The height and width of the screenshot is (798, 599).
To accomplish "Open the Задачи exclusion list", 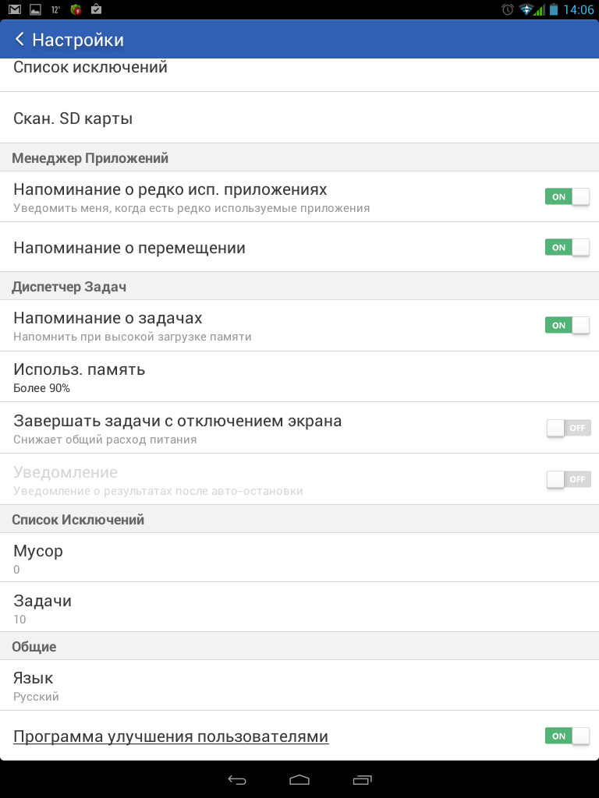I will point(299,607).
